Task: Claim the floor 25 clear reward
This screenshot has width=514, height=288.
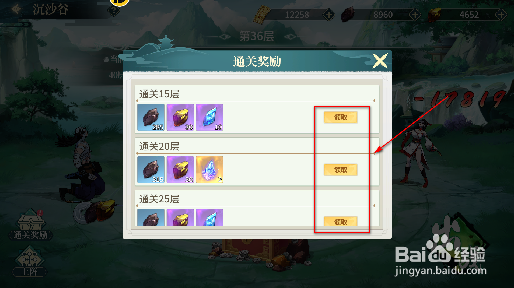Action: [x=341, y=222]
